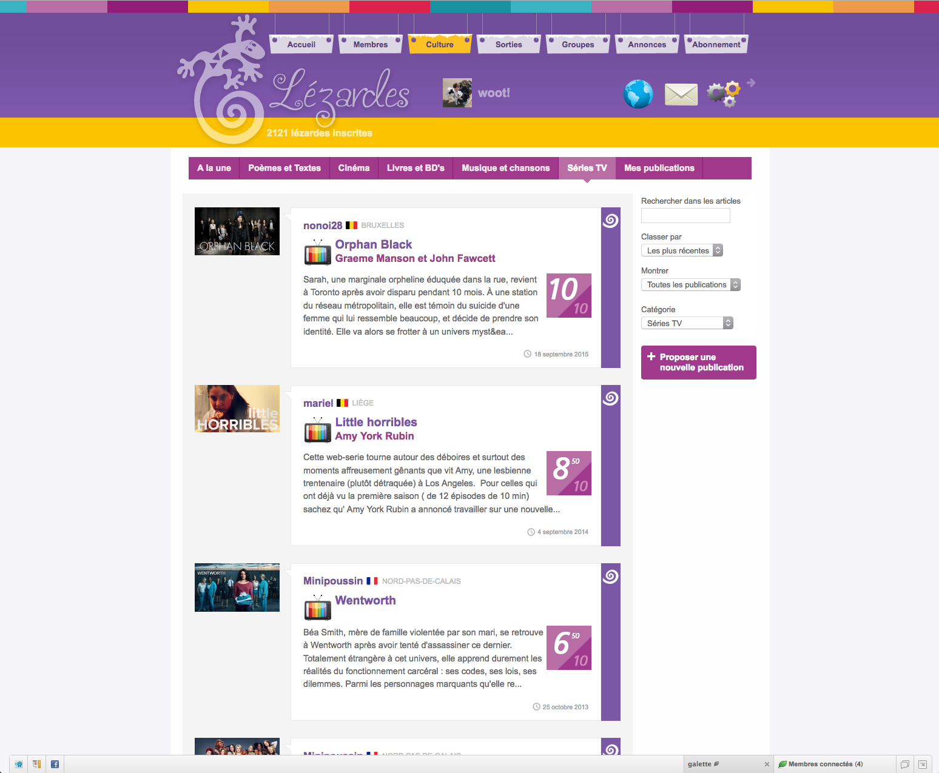Viewport: 939px width, 773px height.
Task: Open the mariel member profile
Action: (318, 403)
